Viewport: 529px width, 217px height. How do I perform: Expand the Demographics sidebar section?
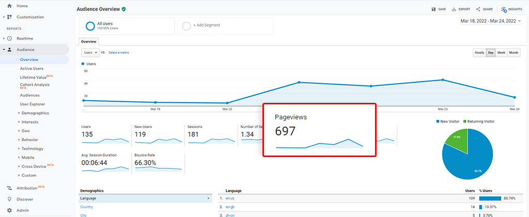[x=35, y=113]
